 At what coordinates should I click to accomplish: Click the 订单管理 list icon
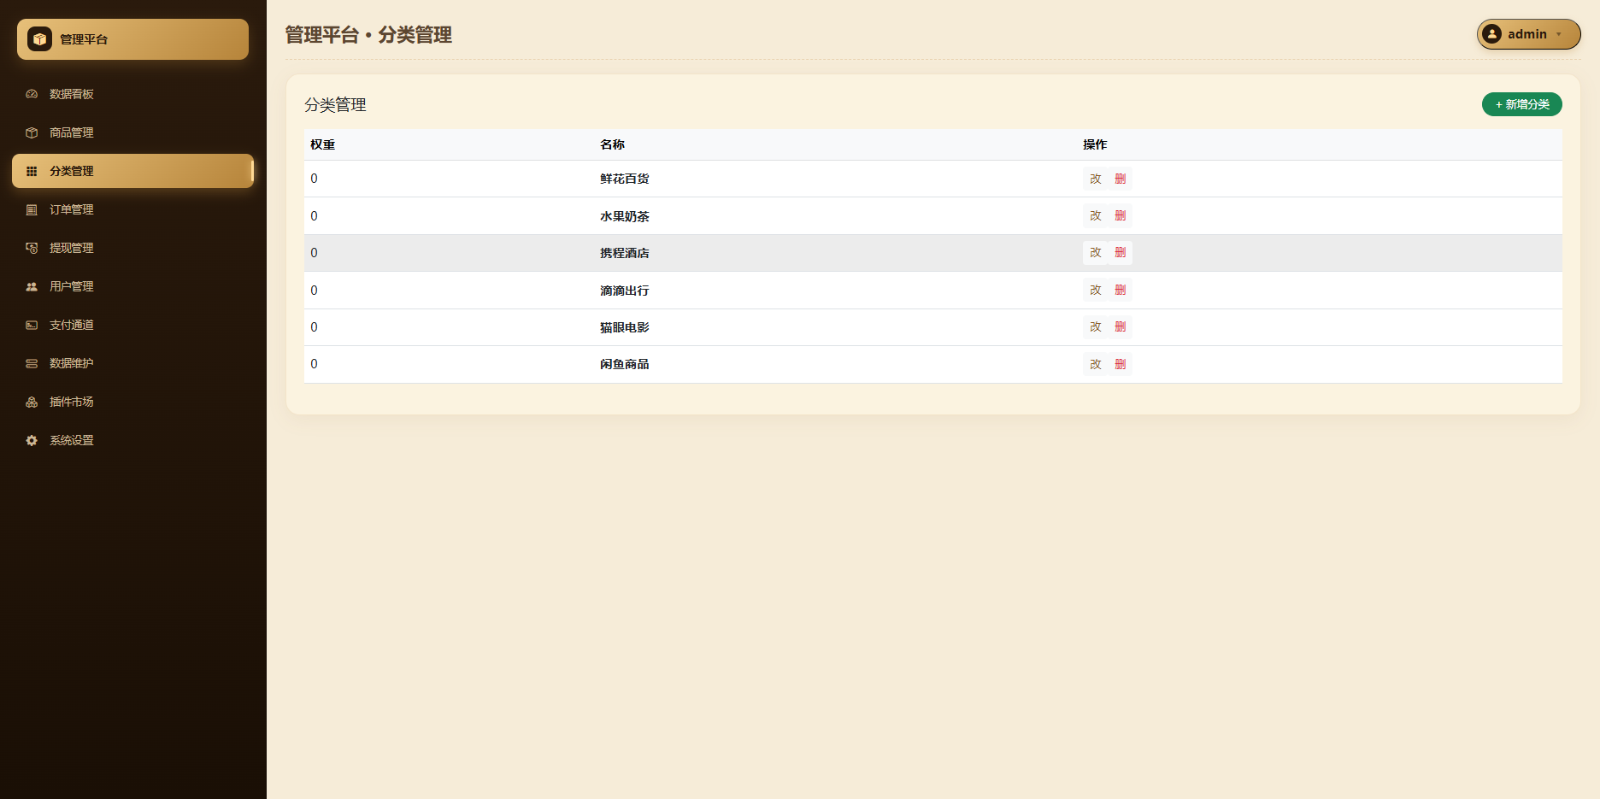[32, 209]
